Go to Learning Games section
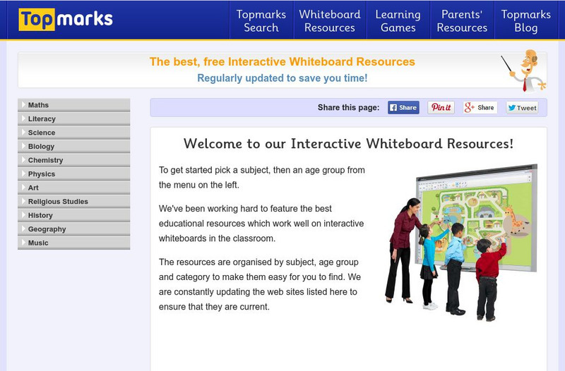The height and width of the screenshot is (371, 565). pos(398,20)
